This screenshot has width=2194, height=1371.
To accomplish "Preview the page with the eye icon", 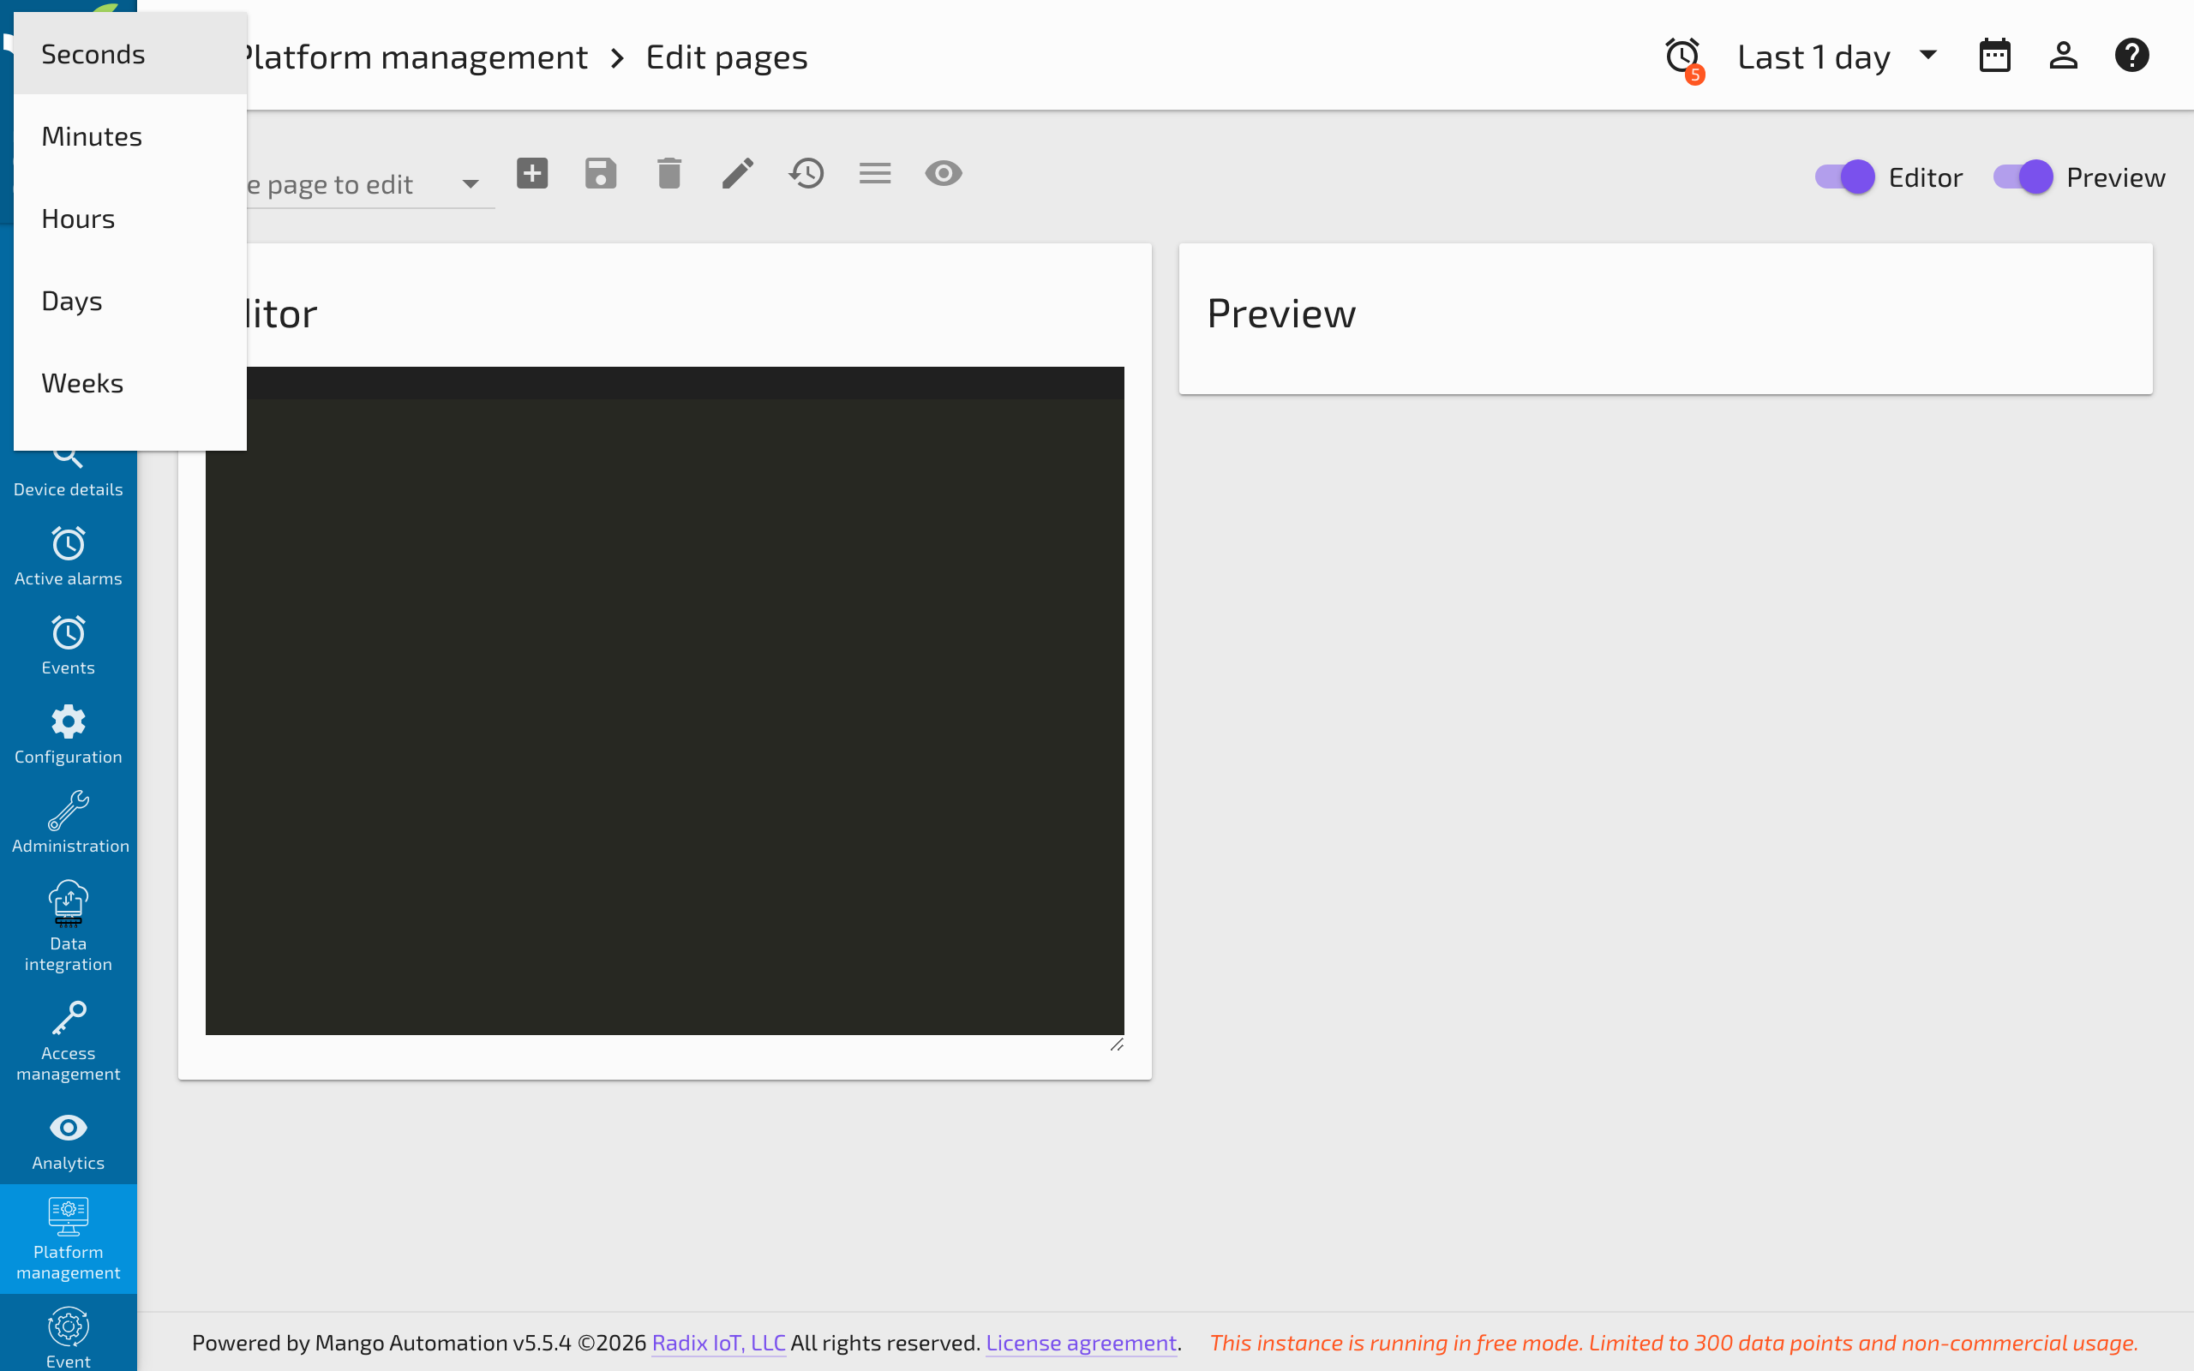I will click(943, 172).
